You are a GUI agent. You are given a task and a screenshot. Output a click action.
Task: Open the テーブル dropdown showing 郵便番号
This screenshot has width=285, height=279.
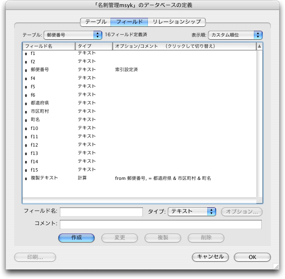coord(73,35)
